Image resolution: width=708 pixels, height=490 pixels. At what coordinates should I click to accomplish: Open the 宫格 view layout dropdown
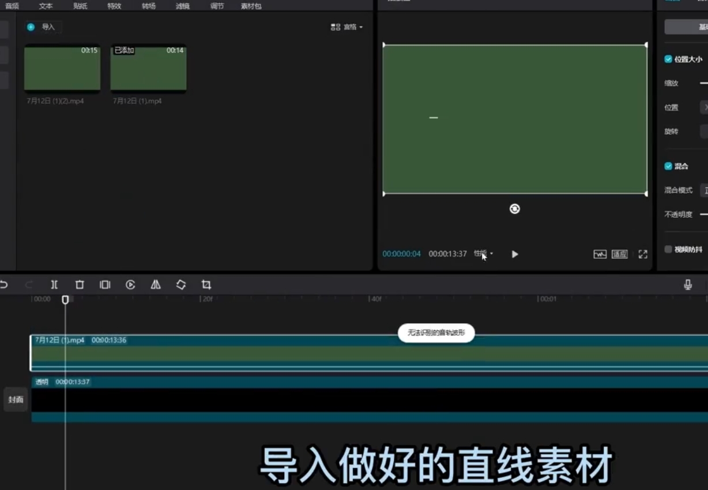click(x=347, y=27)
